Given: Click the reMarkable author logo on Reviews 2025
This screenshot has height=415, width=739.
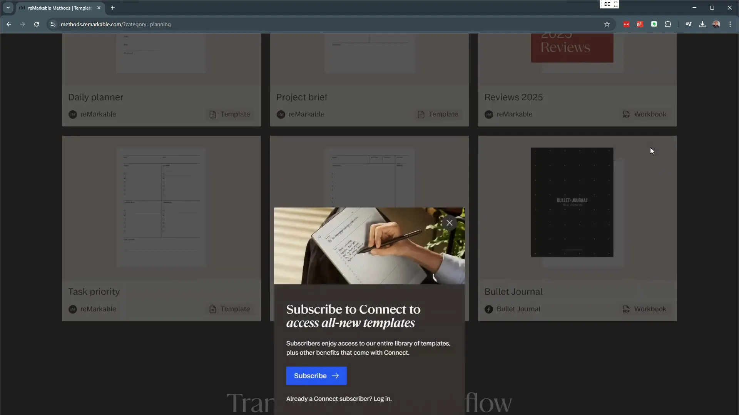Looking at the screenshot, I should click(489, 115).
